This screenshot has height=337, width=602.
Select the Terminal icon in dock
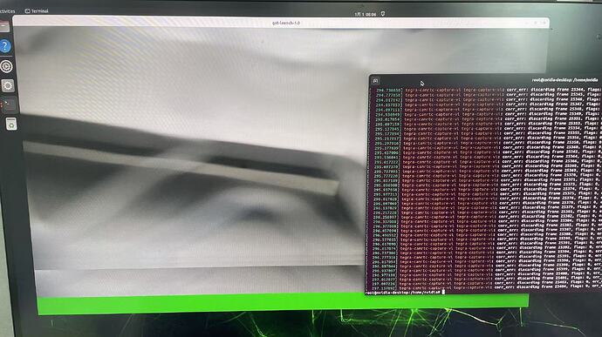(9, 104)
